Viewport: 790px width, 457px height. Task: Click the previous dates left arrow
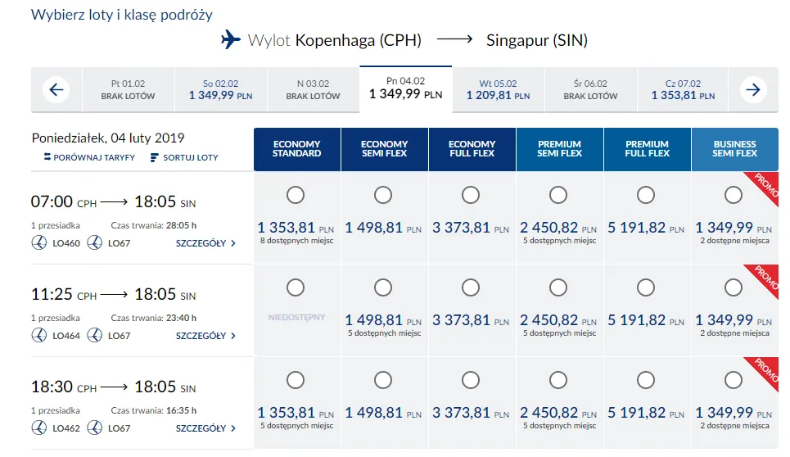(x=55, y=89)
